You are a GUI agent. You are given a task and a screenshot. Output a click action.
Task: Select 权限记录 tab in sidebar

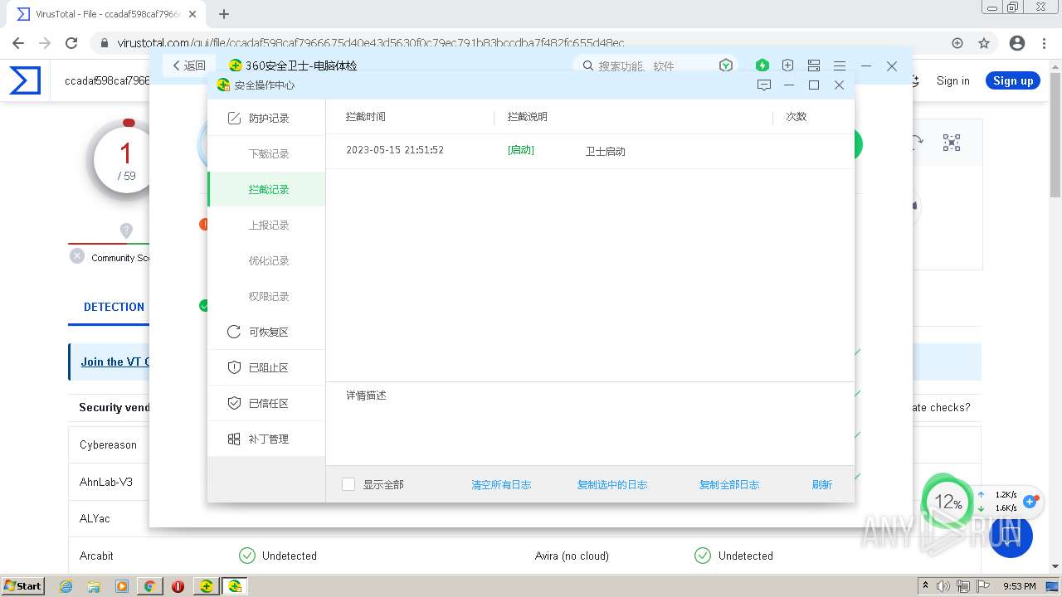269,297
